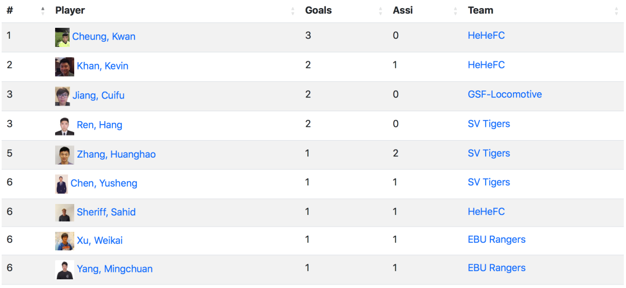Open SV Tigers link in Ren, Hang row
This screenshot has height=288, width=626.
489,124
